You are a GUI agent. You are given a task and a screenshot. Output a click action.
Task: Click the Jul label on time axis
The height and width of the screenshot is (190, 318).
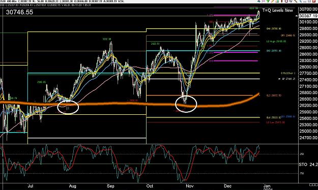(x=31, y=186)
